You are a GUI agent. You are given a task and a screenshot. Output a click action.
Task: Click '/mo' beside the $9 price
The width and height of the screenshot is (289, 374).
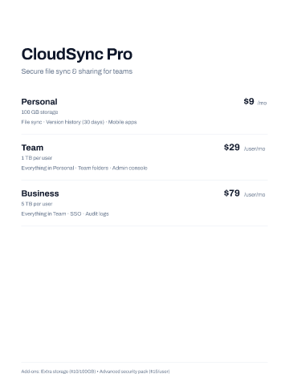point(262,103)
